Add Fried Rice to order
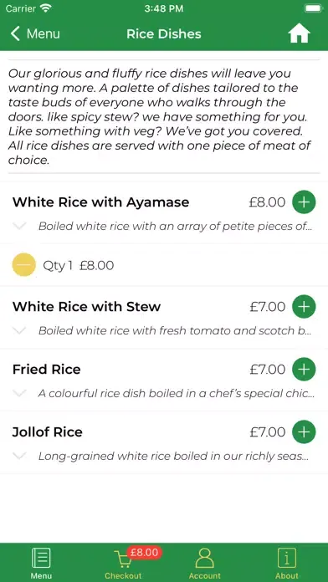Viewport: 328px width, 582px height. 304,370
